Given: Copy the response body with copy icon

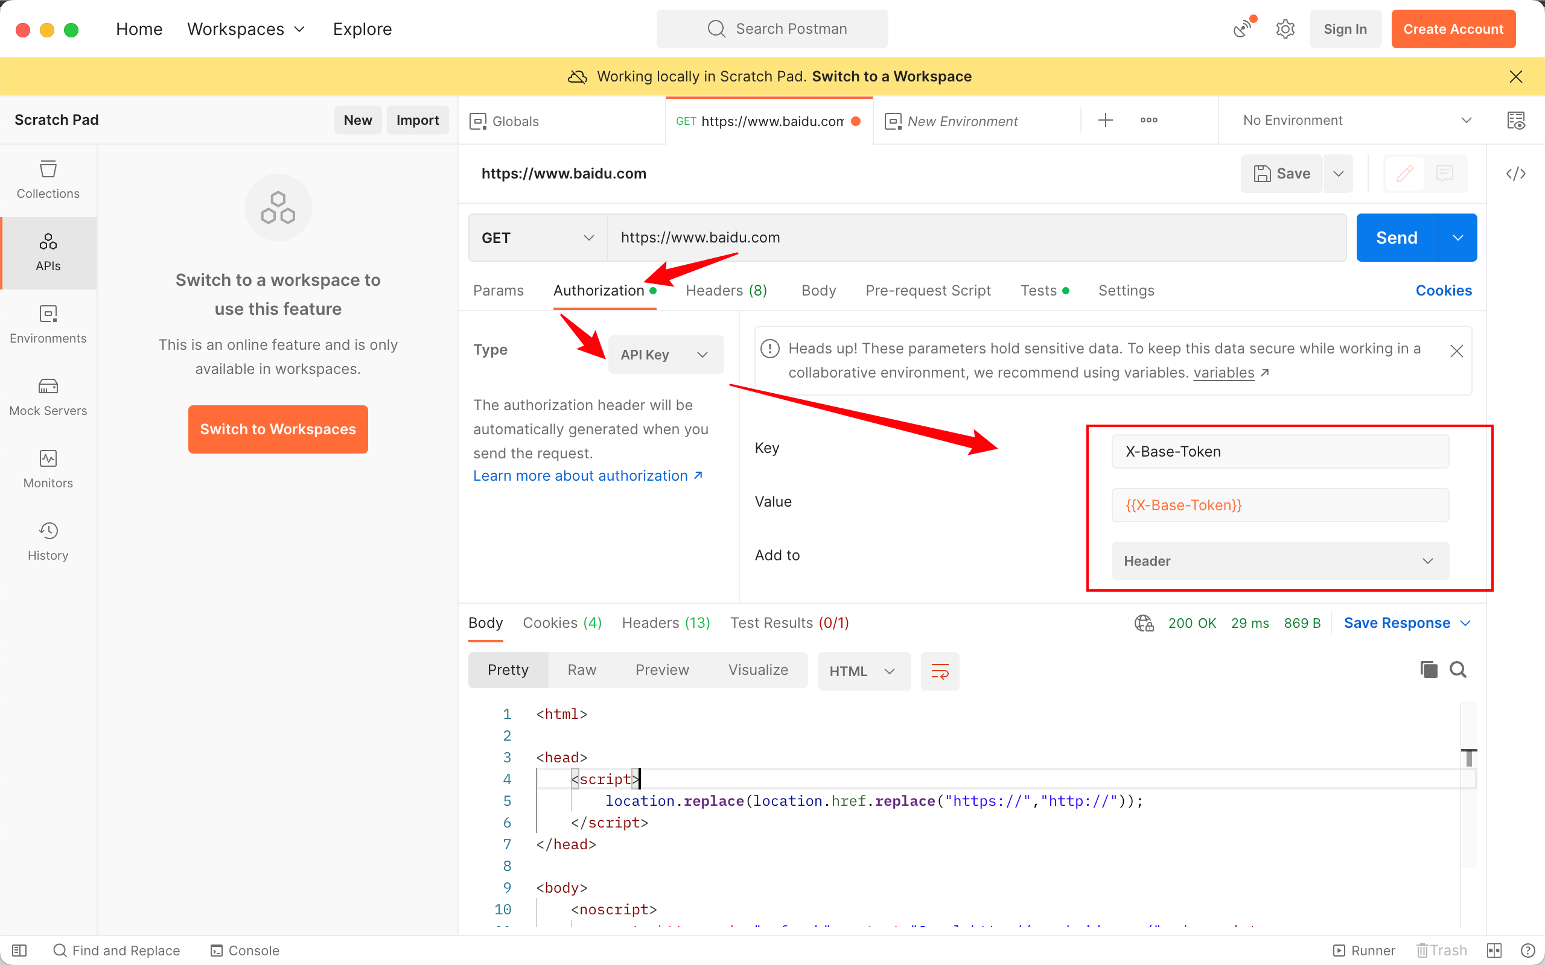Looking at the screenshot, I should pyautogui.click(x=1429, y=669).
